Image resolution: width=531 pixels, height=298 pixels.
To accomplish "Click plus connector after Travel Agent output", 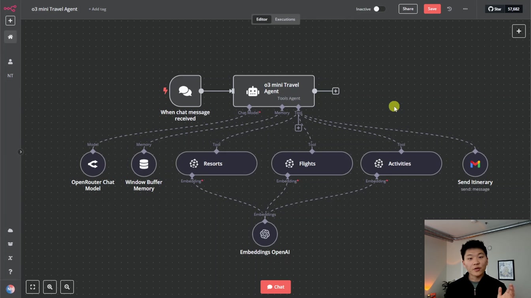I will pos(335,91).
